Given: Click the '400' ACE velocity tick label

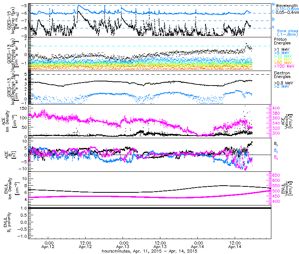Looking at the screenshot, I should point(276,108).
